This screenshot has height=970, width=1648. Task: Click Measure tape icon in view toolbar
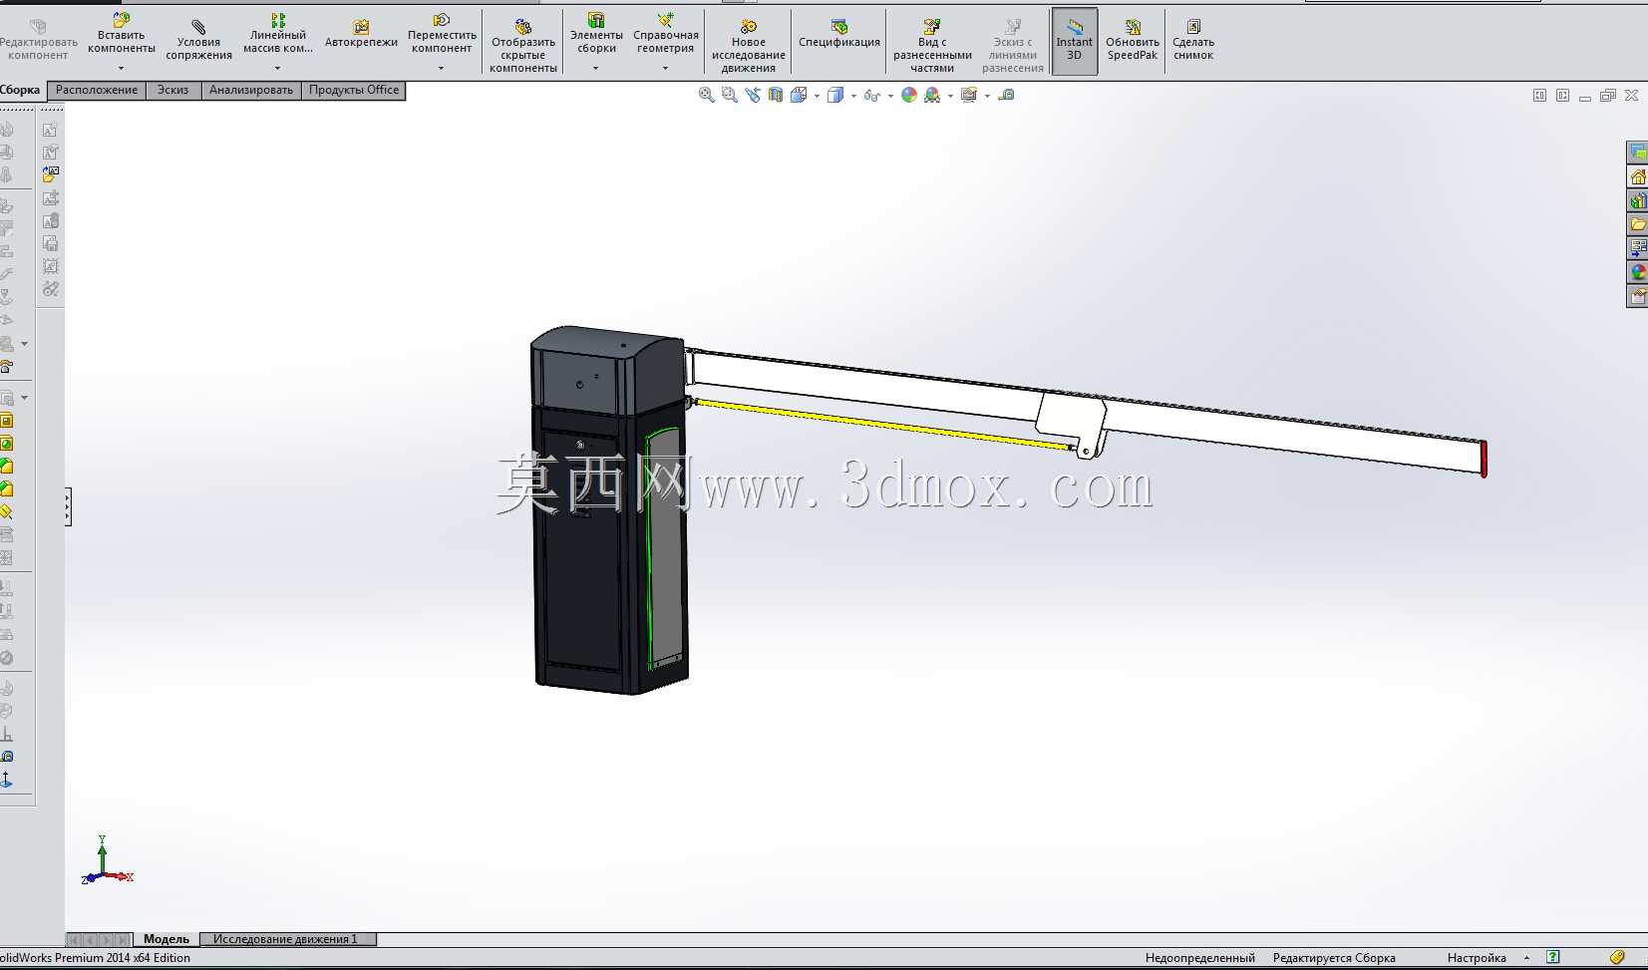pos(1006,95)
